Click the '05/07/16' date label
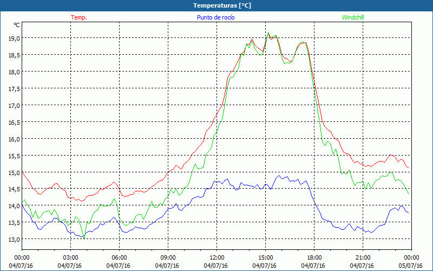This screenshot has width=433, height=271. tap(410, 266)
